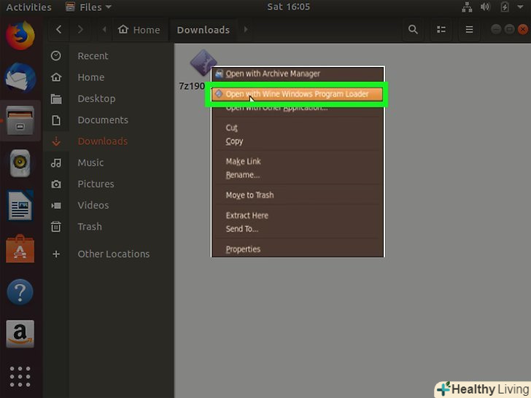Screen dimensions: 531x398
Task: Choose Open with Wine Windows Program Loader
Action: pyautogui.click(x=297, y=94)
